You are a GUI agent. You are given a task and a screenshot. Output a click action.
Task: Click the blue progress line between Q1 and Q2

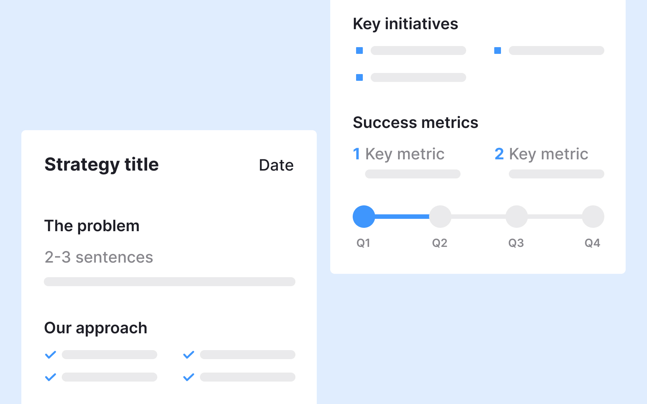coord(402,217)
